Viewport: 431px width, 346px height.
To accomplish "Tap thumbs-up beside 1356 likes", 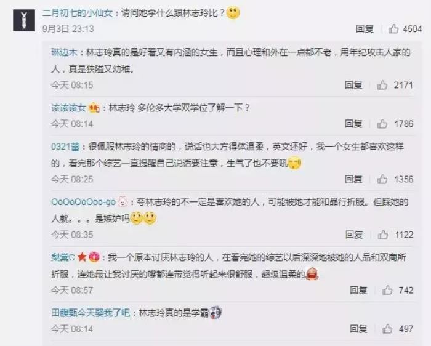I will coord(382,179).
